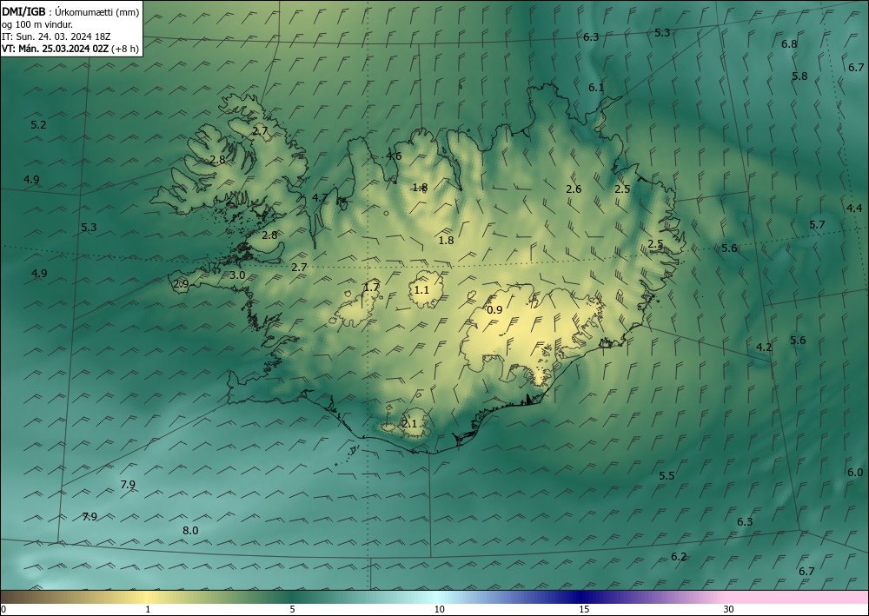Click the 4.7 value near the fjord

click(x=320, y=197)
